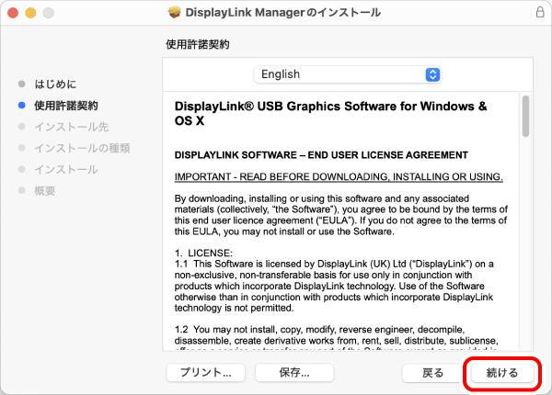Click the yellow minimize window button
The image size is (552, 395).
tap(30, 13)
